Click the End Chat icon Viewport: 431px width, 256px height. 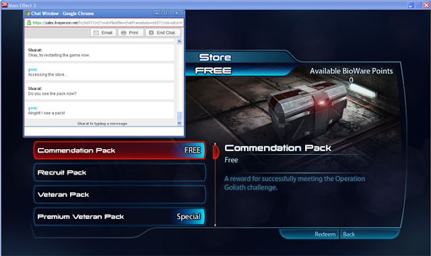[x=151, y=33]
